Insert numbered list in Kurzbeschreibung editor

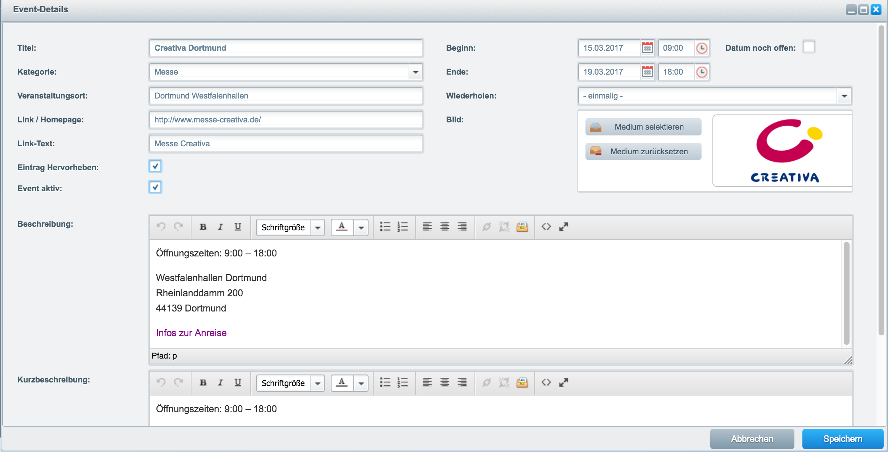pos(403,382)
